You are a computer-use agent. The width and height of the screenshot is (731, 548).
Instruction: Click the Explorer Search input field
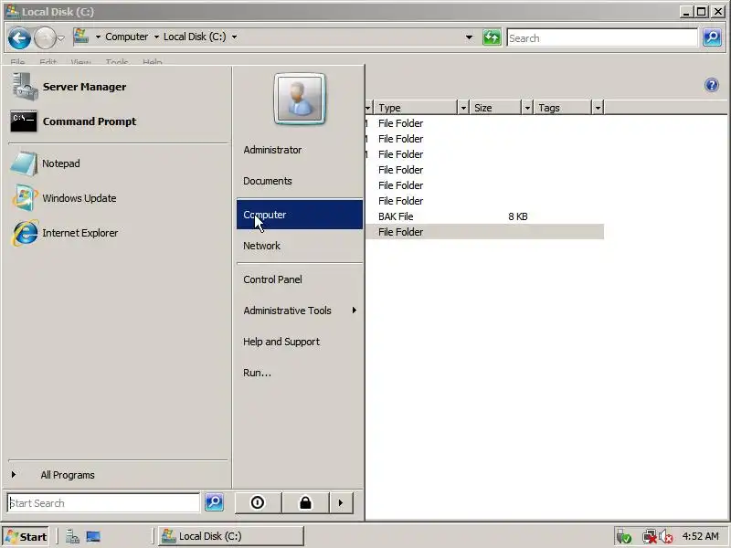(x=602, y=37)
